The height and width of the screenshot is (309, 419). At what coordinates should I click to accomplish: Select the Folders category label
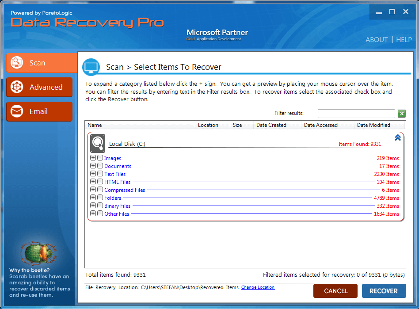113,198
